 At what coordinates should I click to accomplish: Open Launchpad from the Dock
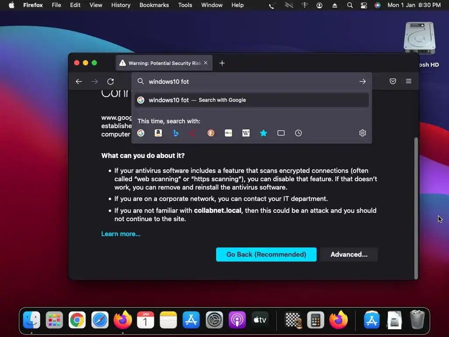[54, 320]
